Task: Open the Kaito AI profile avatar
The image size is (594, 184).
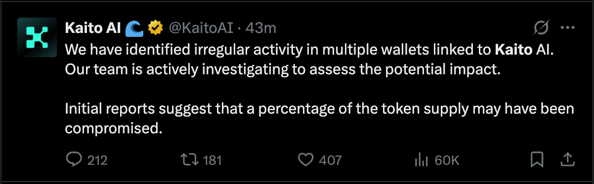Action: (34, 36)
